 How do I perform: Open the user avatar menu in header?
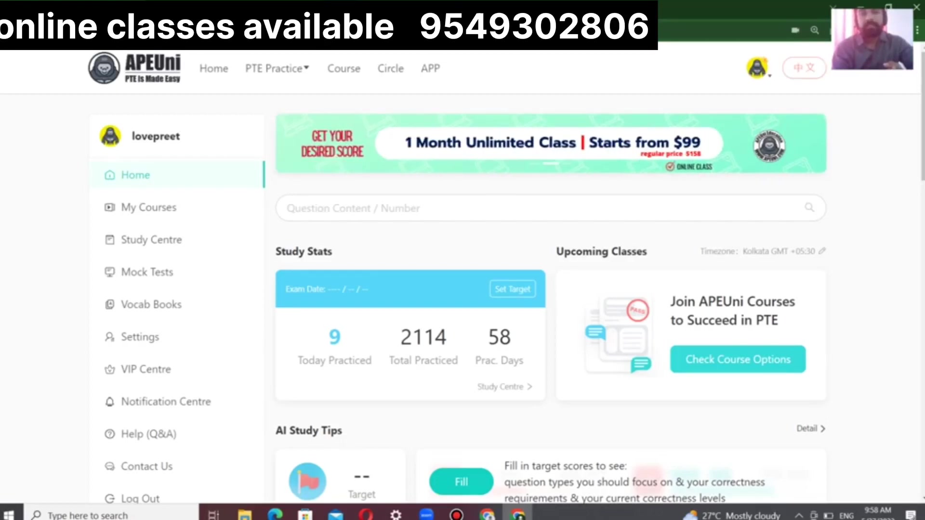point(758,68)
